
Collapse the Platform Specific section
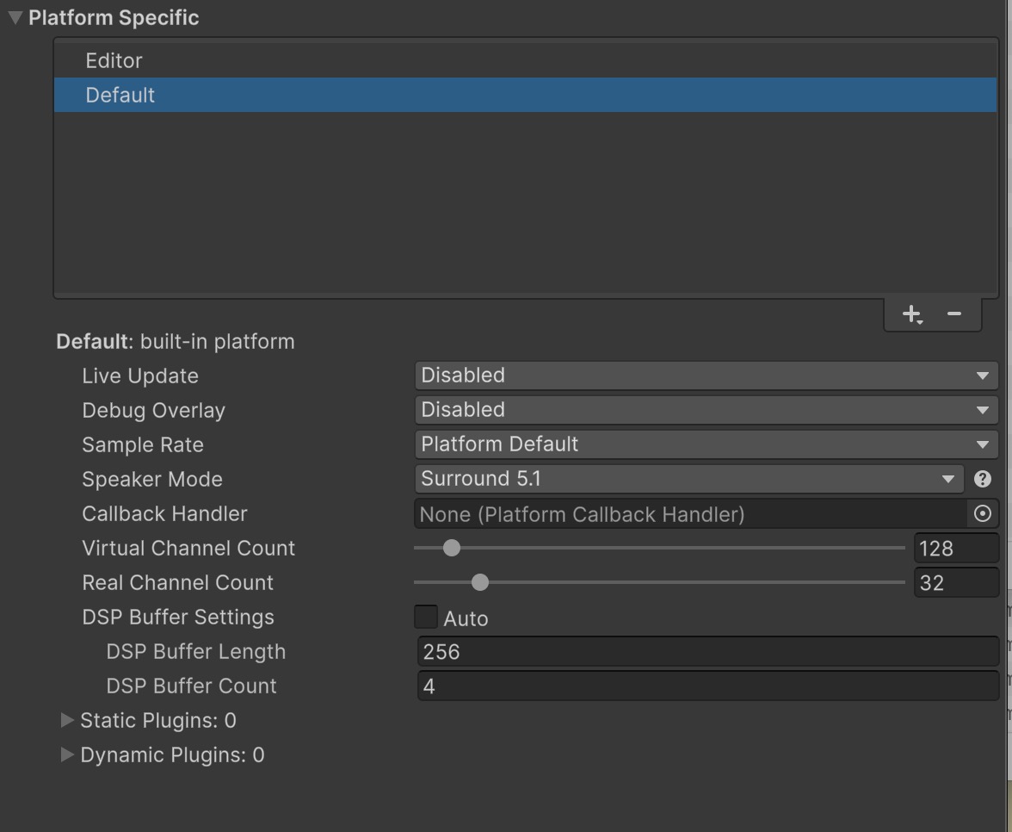point(15,18)
